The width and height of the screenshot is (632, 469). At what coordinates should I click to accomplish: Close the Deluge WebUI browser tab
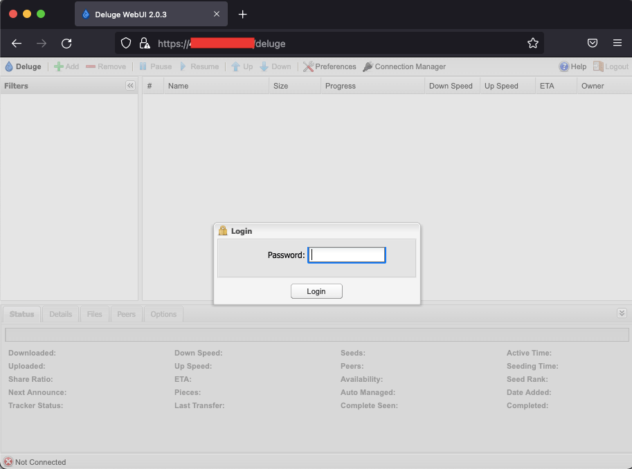point(217,14)
